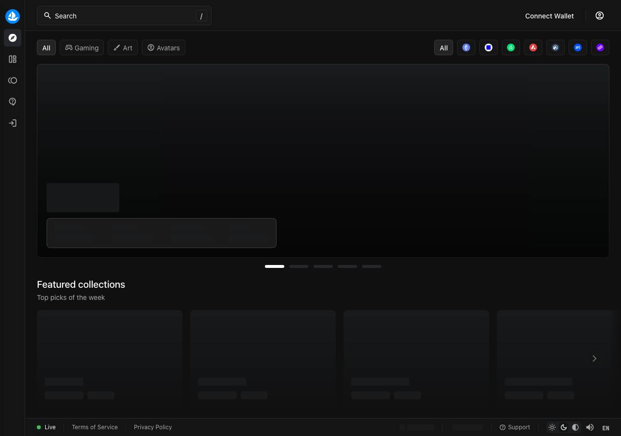Click the OpenSea sailboat logo

tap(13, 16)
